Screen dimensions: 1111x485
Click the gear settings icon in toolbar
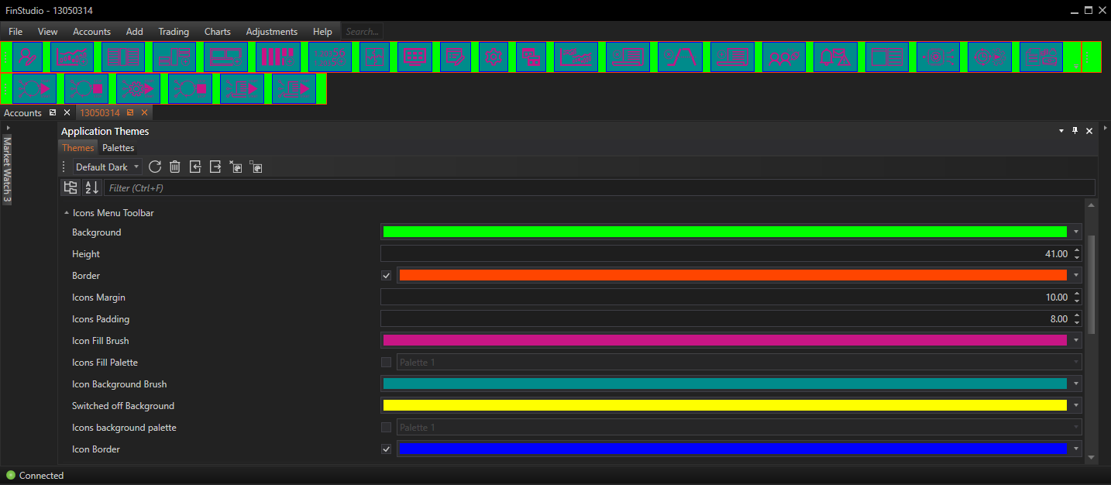coord(493,57)
